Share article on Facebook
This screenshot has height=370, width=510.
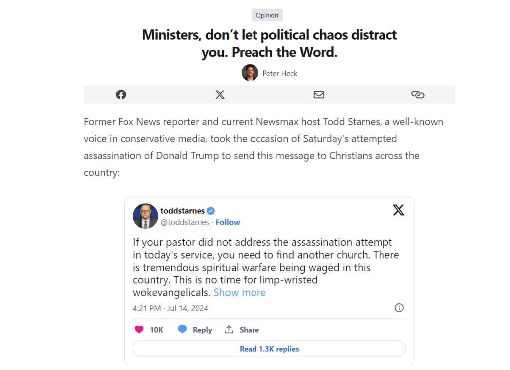pyautogui.click(x=121, y=94)
